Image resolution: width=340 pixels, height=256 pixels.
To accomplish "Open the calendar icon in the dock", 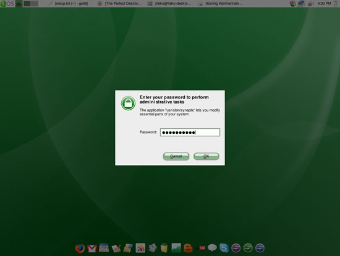I will click(x=104, y=248).
